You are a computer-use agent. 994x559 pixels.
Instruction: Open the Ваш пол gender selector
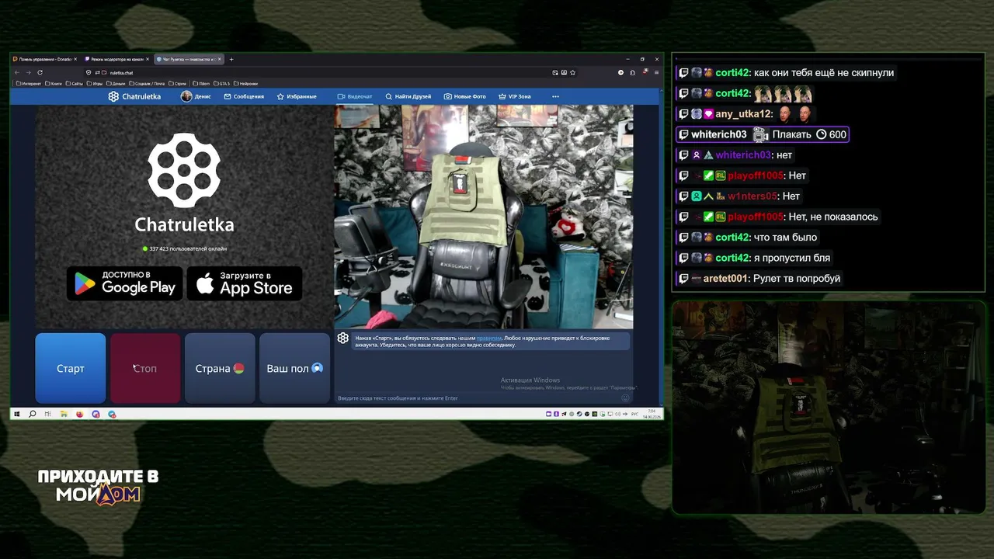(x=294, y=368)
